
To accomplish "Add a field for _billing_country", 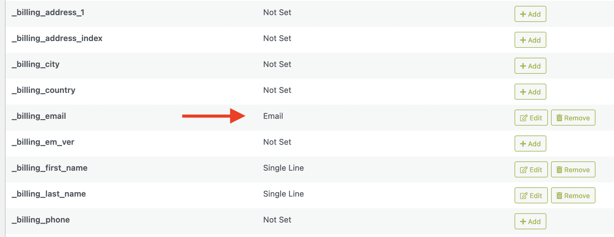I will pos(530,92).
